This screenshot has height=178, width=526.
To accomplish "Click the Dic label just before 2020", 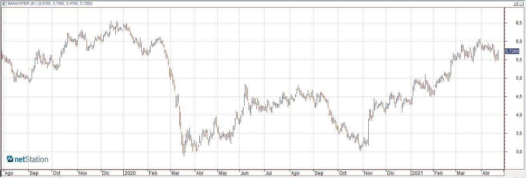I will point(106,174).
